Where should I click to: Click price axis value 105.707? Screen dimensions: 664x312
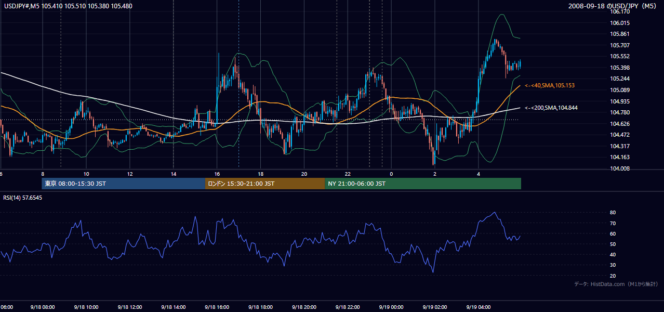620,45
